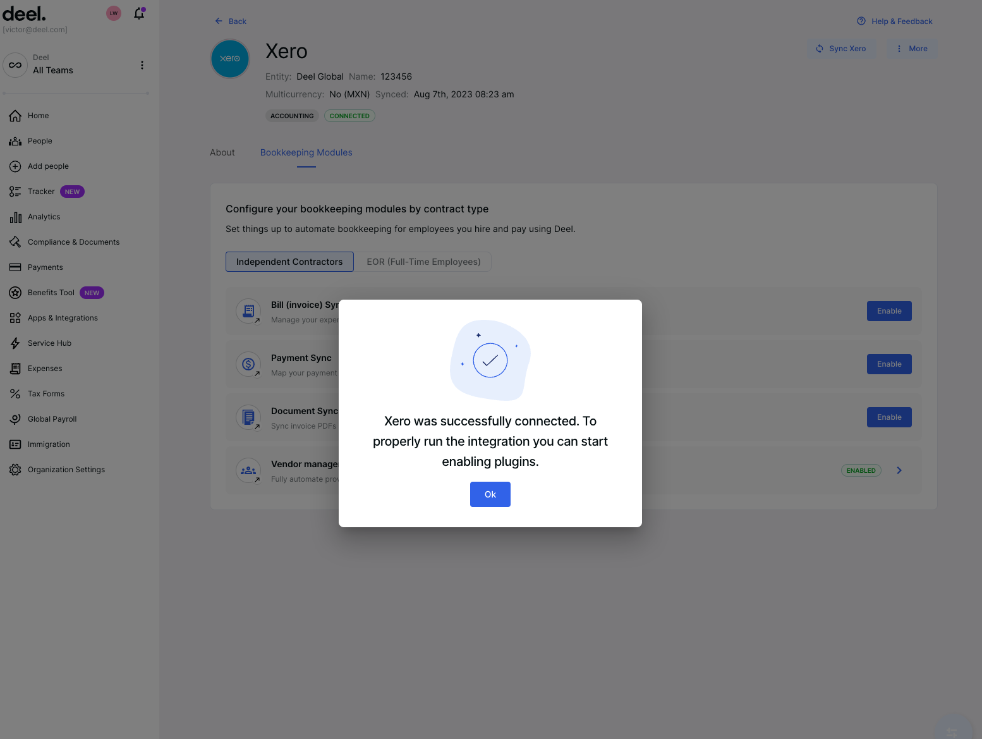Go to Home in the sidebar
This screenshot has height=739, width=982.
(x=38, y=116)
